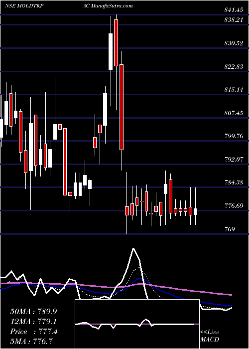249x349 pixels.
Task: Select the Price : 777.4 readout
Action: [34, 332]
